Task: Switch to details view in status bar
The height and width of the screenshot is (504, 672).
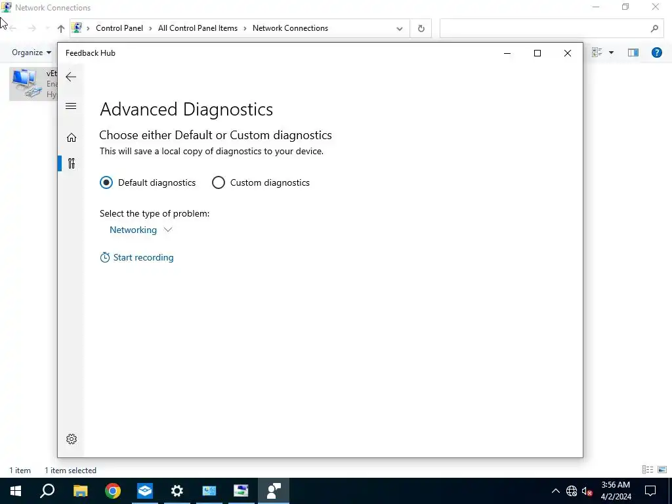Action: 648,470
